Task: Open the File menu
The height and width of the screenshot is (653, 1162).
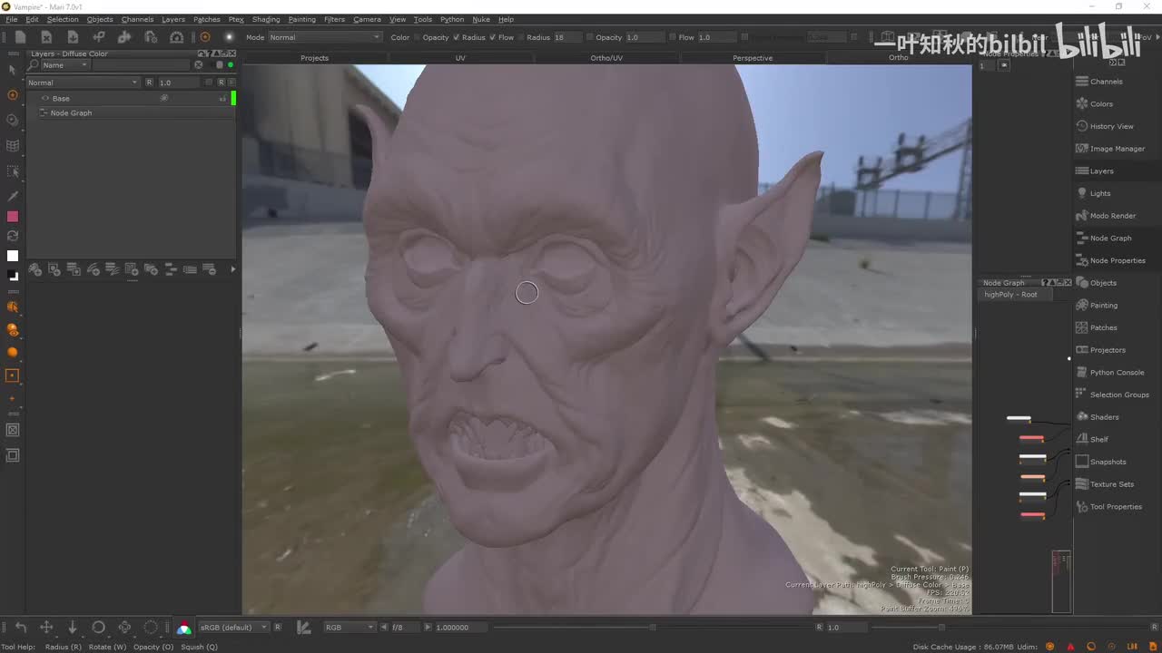Action: [12, 19]
